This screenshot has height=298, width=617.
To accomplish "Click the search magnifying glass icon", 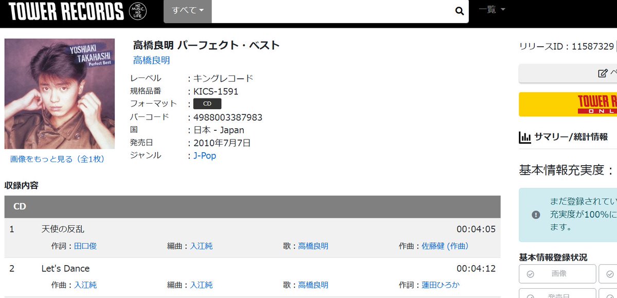I will (458, 11).
